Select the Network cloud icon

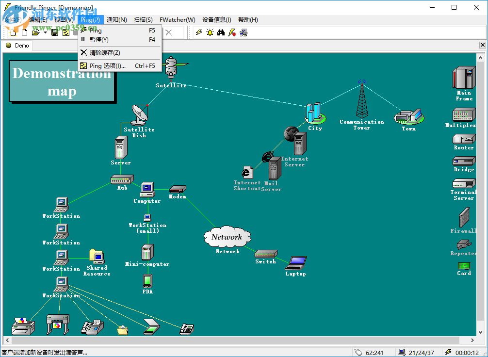pyautogui.click(x=228, y=237)
